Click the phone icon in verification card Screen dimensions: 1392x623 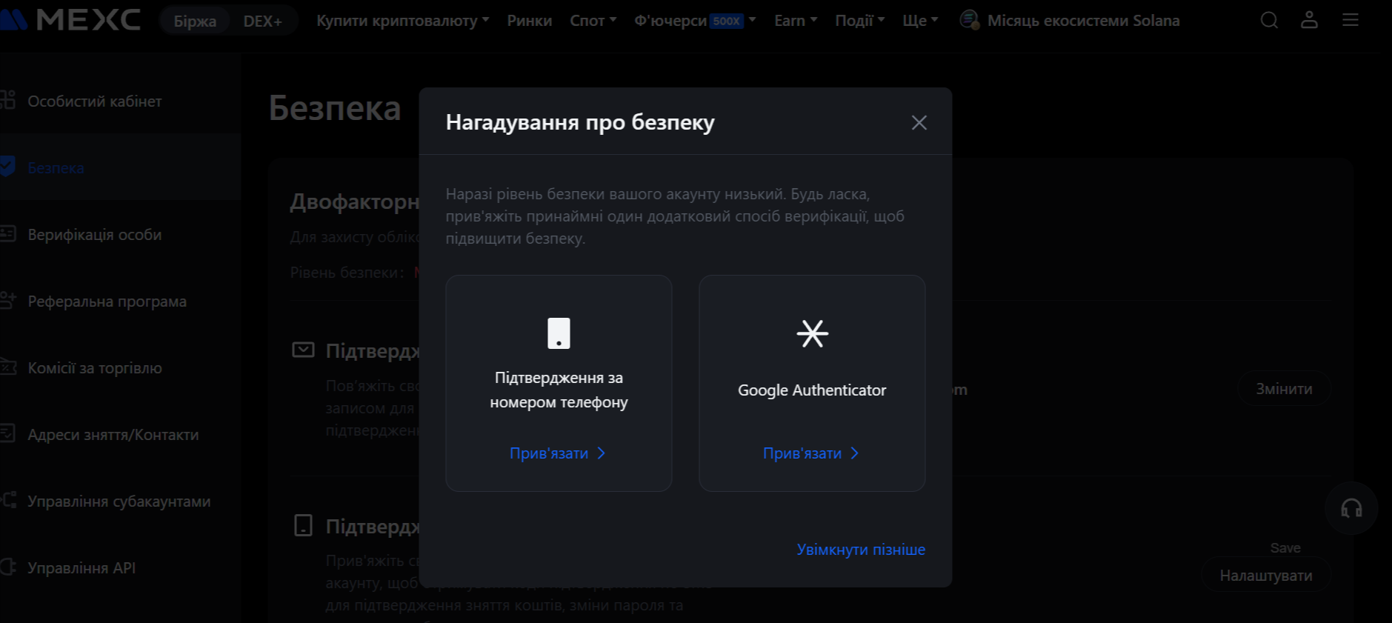(x=559, y=333)
